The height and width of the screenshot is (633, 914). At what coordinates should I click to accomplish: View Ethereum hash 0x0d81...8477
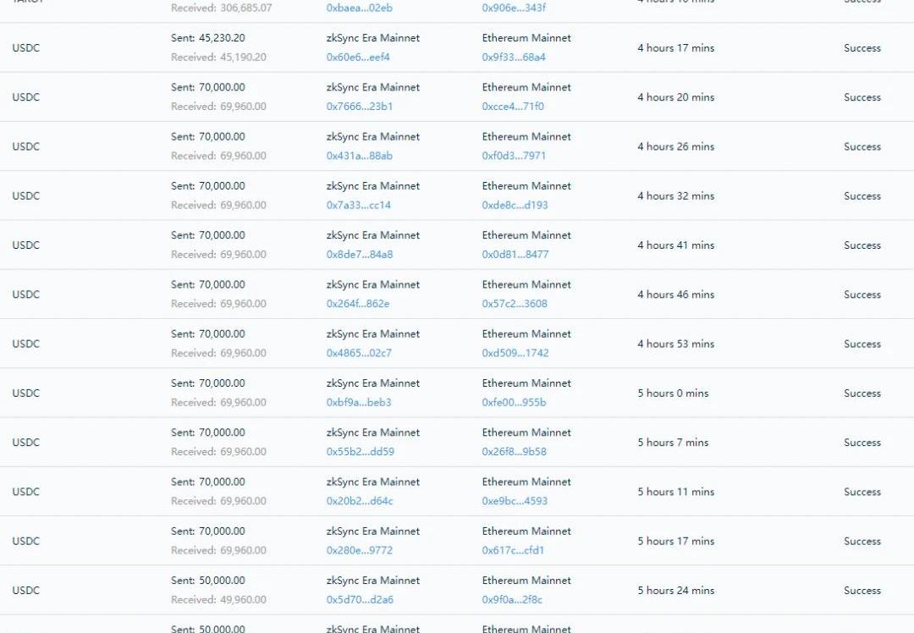click(x=515, y=254)
